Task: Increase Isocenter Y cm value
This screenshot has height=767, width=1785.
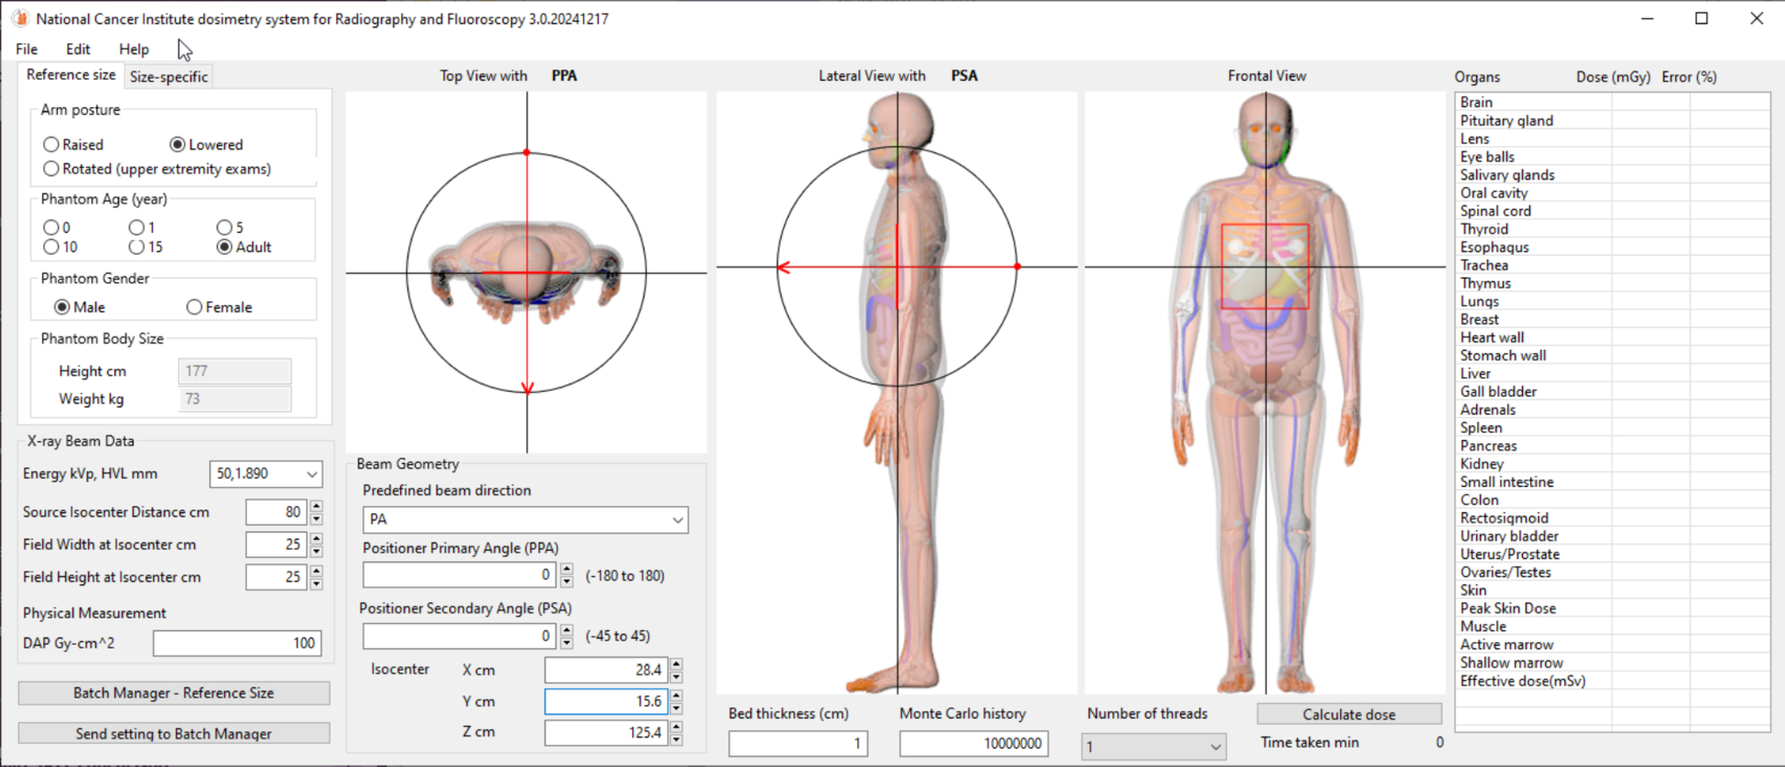Action: [676, 696]
